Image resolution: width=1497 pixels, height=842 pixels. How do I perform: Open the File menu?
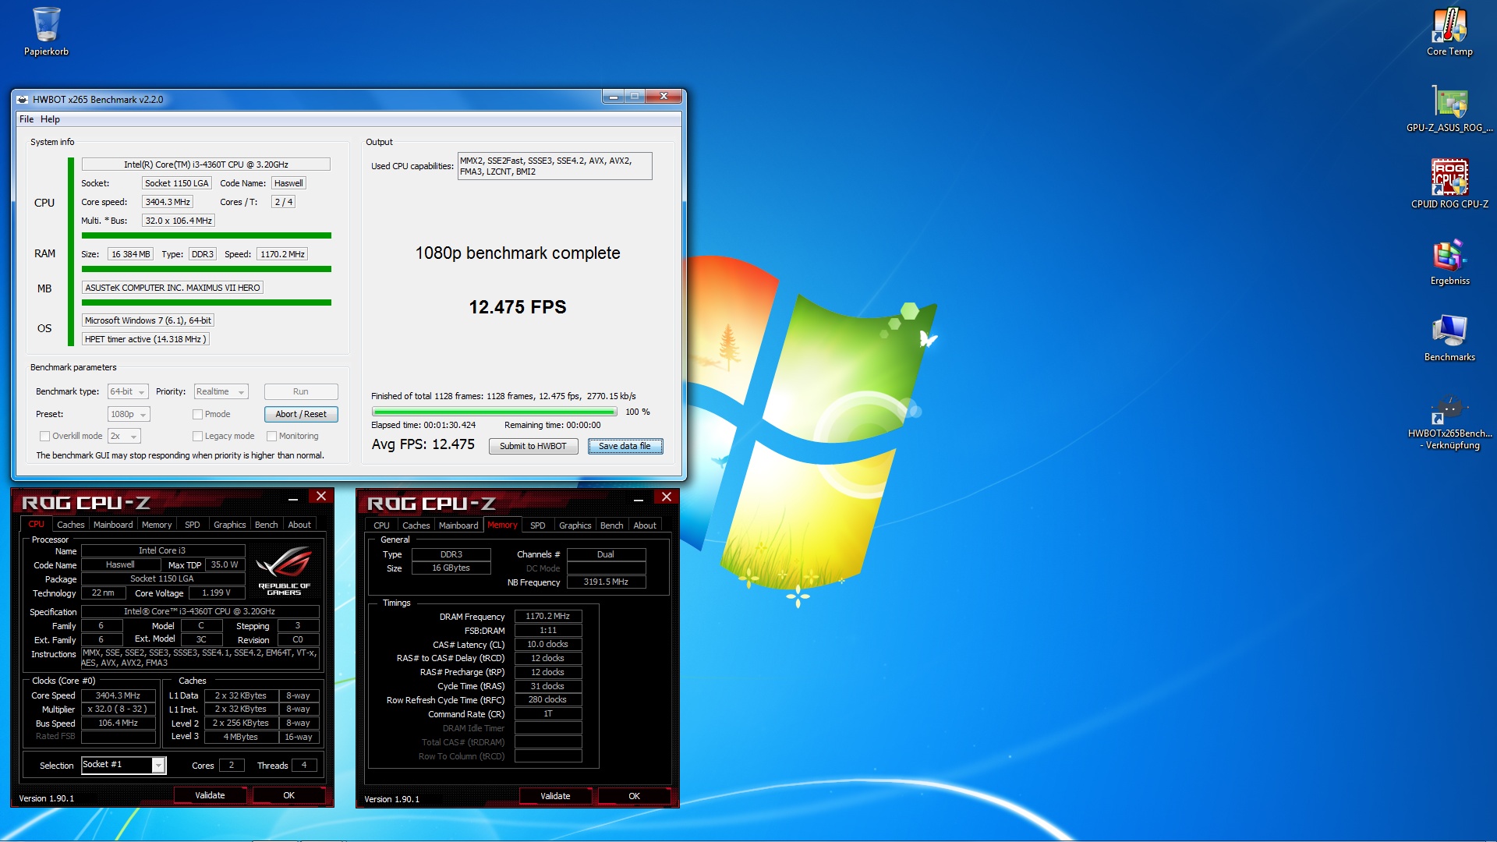click(x=27, y=119)
